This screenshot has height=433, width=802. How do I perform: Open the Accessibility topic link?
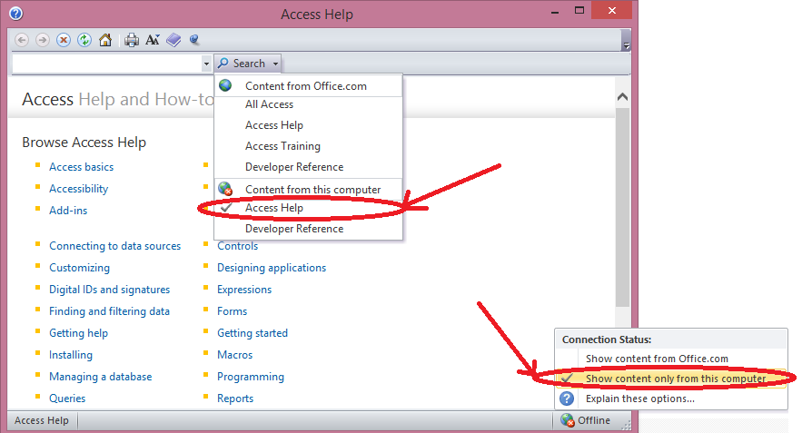78,189
